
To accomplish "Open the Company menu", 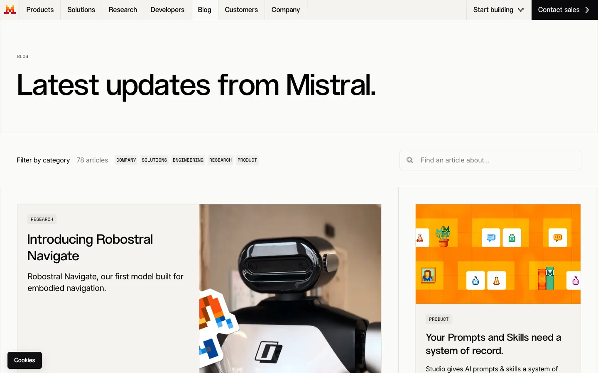I will tap(286, 10).
